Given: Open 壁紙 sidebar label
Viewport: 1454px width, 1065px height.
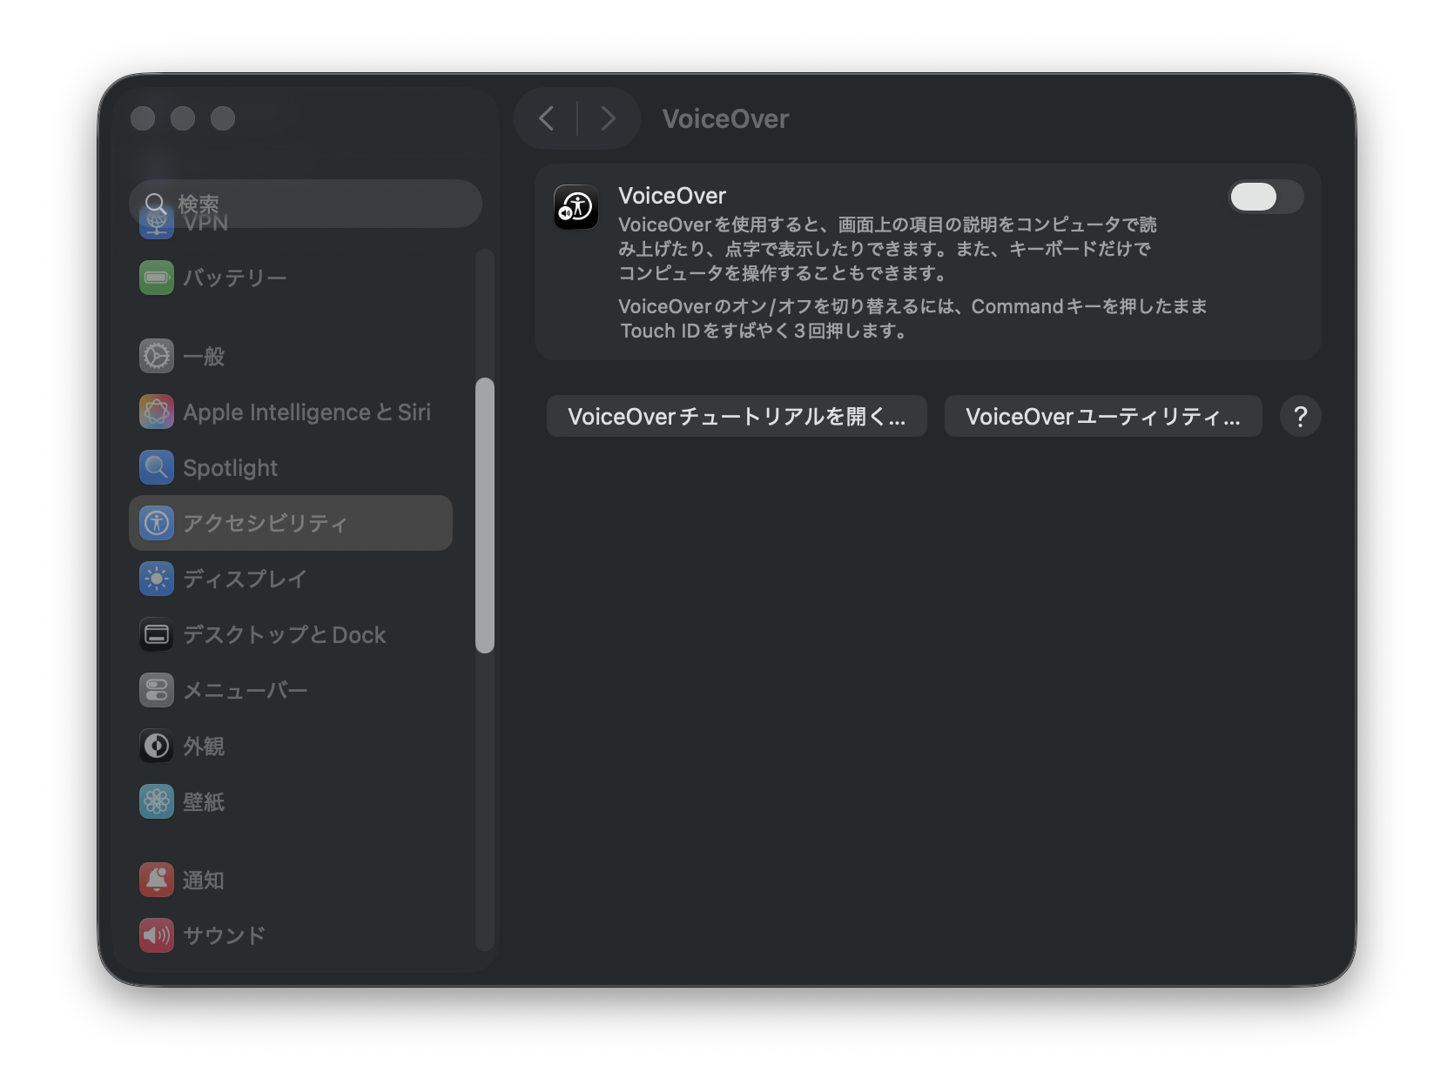Looking at the screenshot, I should coord(204,801).
